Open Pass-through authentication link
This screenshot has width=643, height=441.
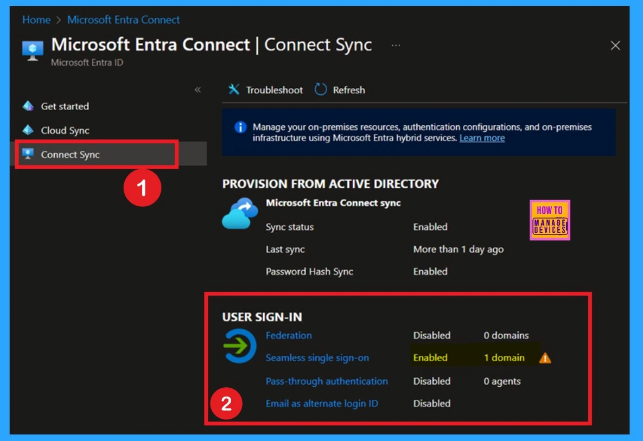pyautogui.click(x=327, y=381)
